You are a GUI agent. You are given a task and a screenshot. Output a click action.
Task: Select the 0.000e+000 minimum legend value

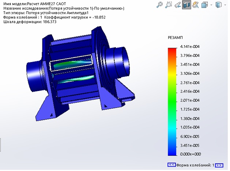point(191,154)
